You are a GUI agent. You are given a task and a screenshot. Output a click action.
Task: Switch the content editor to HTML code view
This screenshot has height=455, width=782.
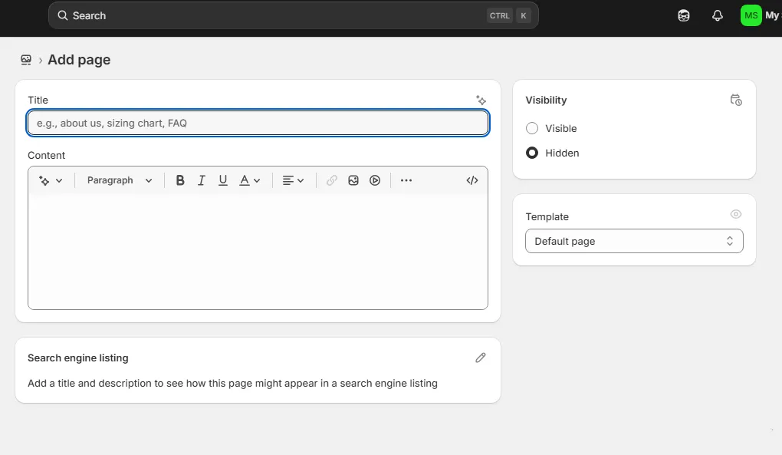coord(472,180)
